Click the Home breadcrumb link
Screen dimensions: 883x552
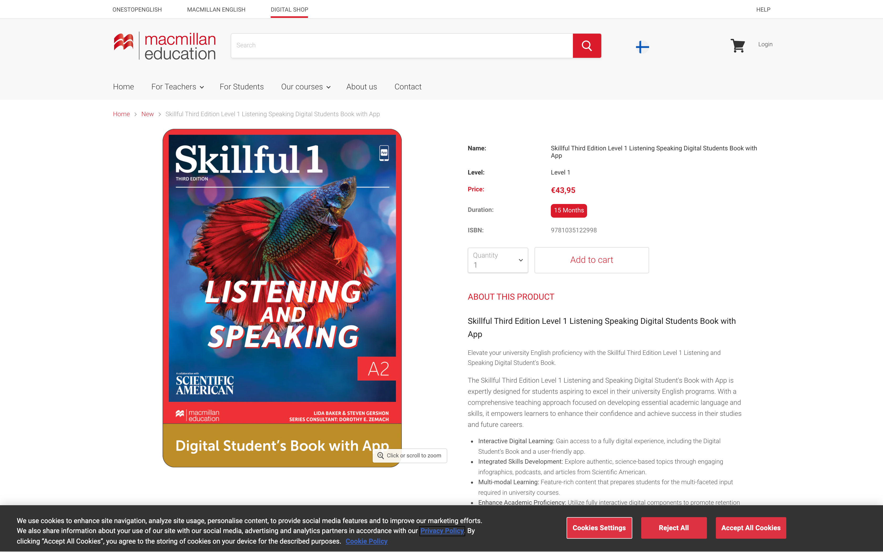[x=121, y=114]
